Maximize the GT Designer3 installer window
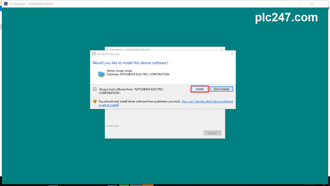Screen dimensions: 330x186 point(311,4)
